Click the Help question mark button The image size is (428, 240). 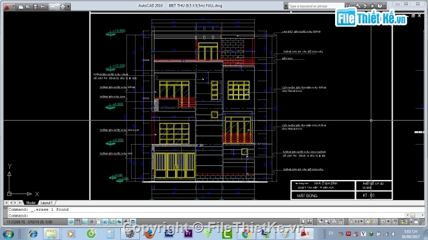(380, 5)
